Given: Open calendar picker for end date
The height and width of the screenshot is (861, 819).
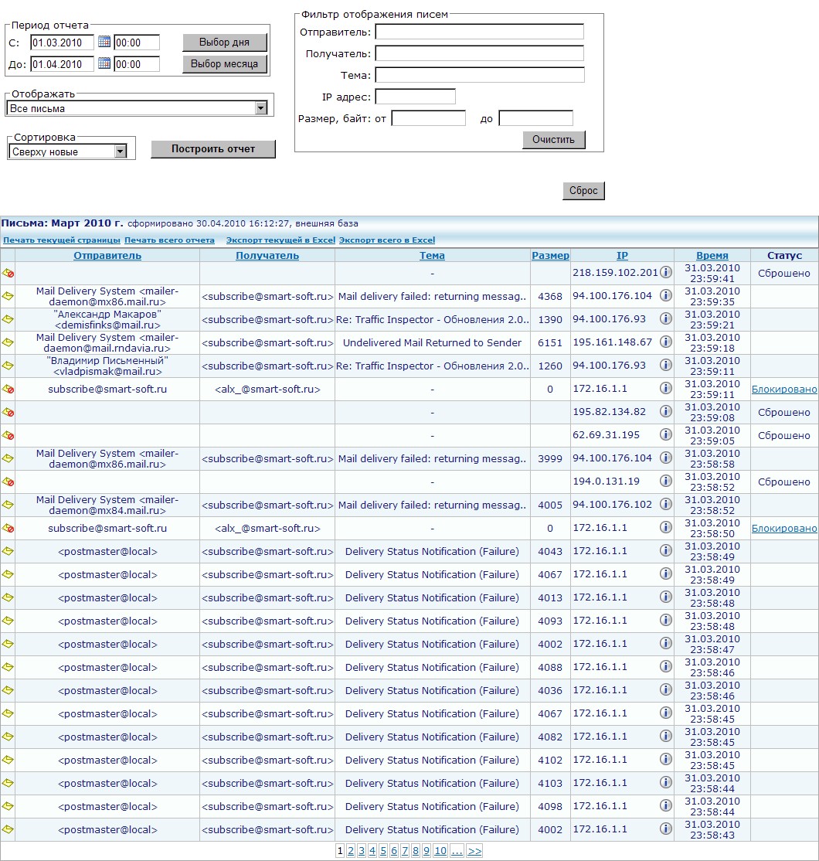Looking at the screenshot, I should pyautogui.click(x=104, y=63).
